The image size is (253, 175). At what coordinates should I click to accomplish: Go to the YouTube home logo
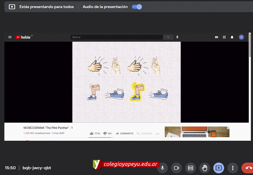(24, 37)
